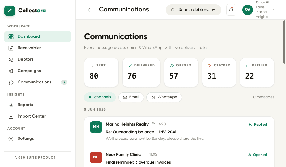Filter messages by WhatsApp
Screen dimensions: 286x167
164,97
